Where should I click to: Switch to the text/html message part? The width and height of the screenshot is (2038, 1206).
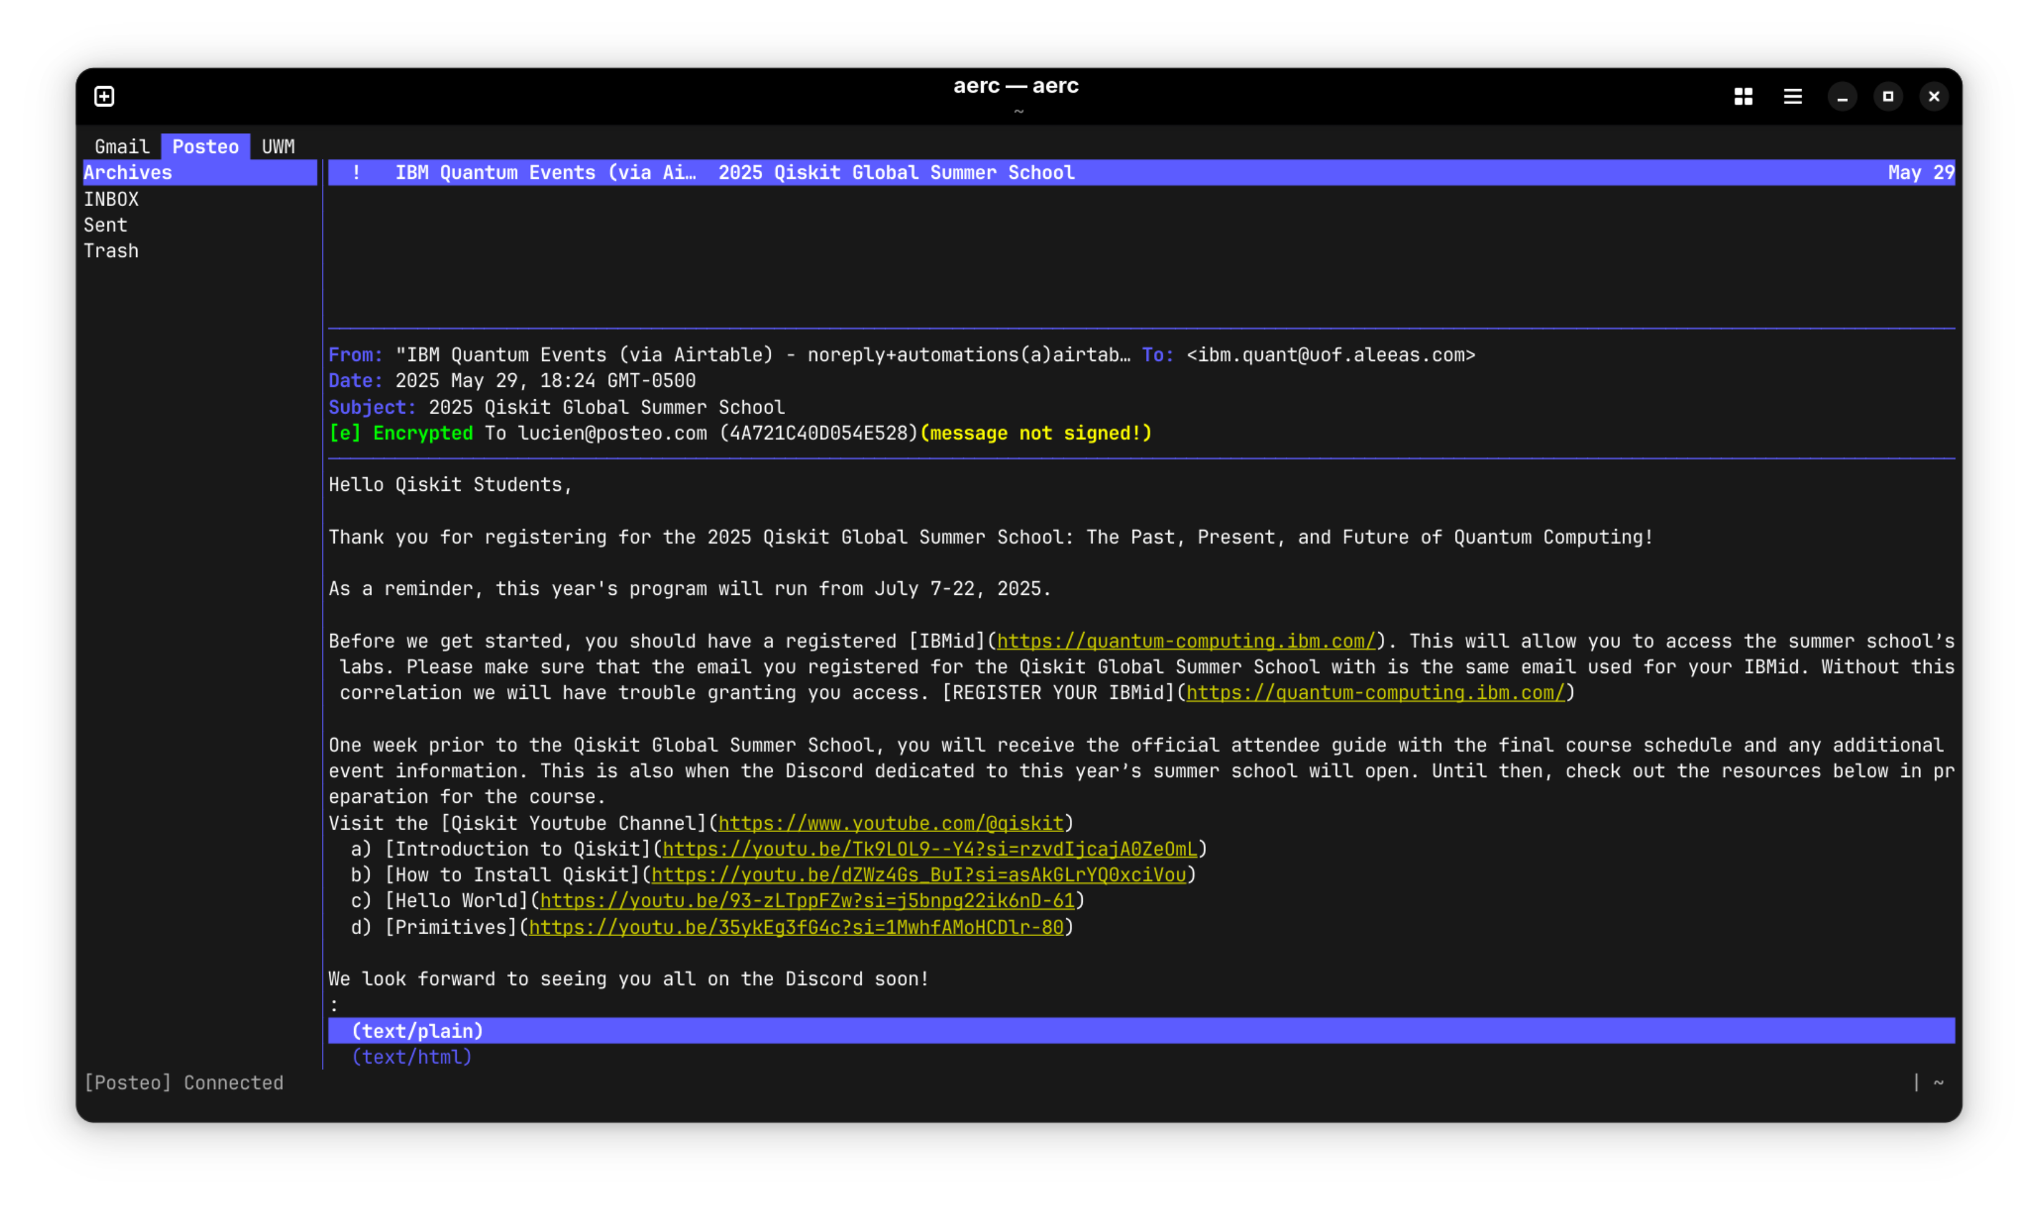(412, 1057)
